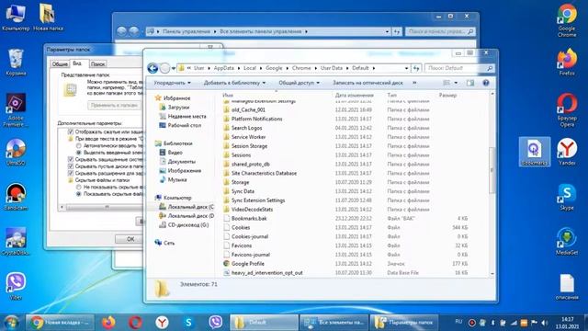Open the Упорядочить dropdown menu
The image size is (588, 331).
(172, 83)
